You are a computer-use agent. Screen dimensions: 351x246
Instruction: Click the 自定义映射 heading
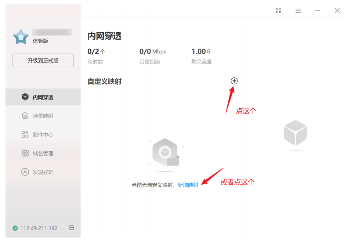click(x=105, y=82)
